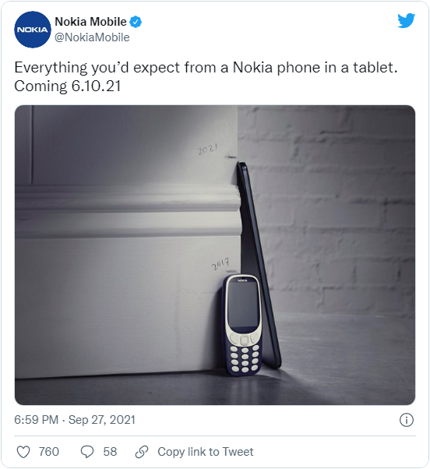This screenshot has height=469, width=430.
Task: Select Copy link to Tweet
Action: coord(206,452)
